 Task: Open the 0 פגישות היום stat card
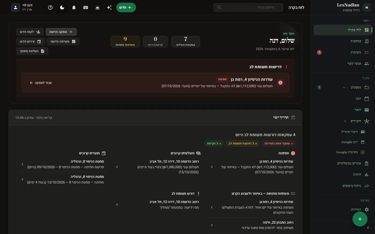coord(155,41)
